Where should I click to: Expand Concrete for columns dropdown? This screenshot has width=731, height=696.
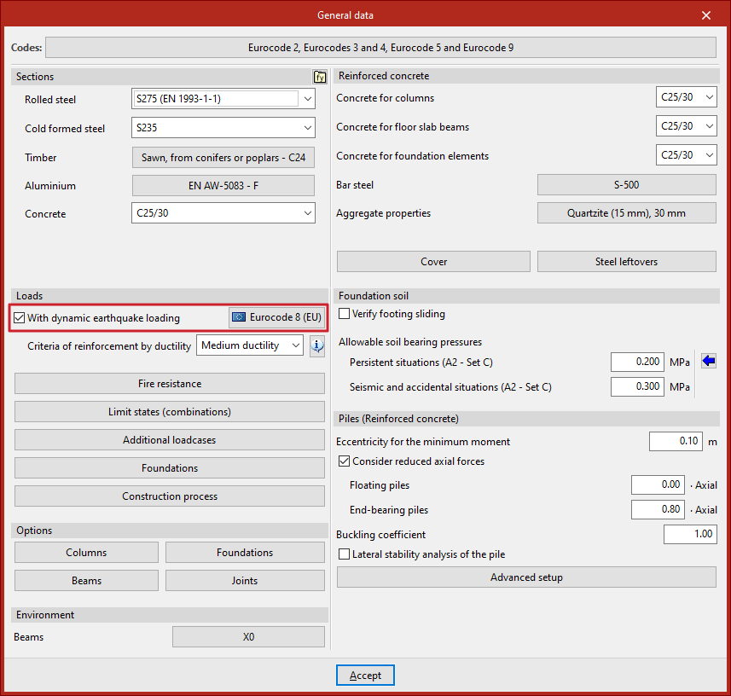(x=687, y=97)
